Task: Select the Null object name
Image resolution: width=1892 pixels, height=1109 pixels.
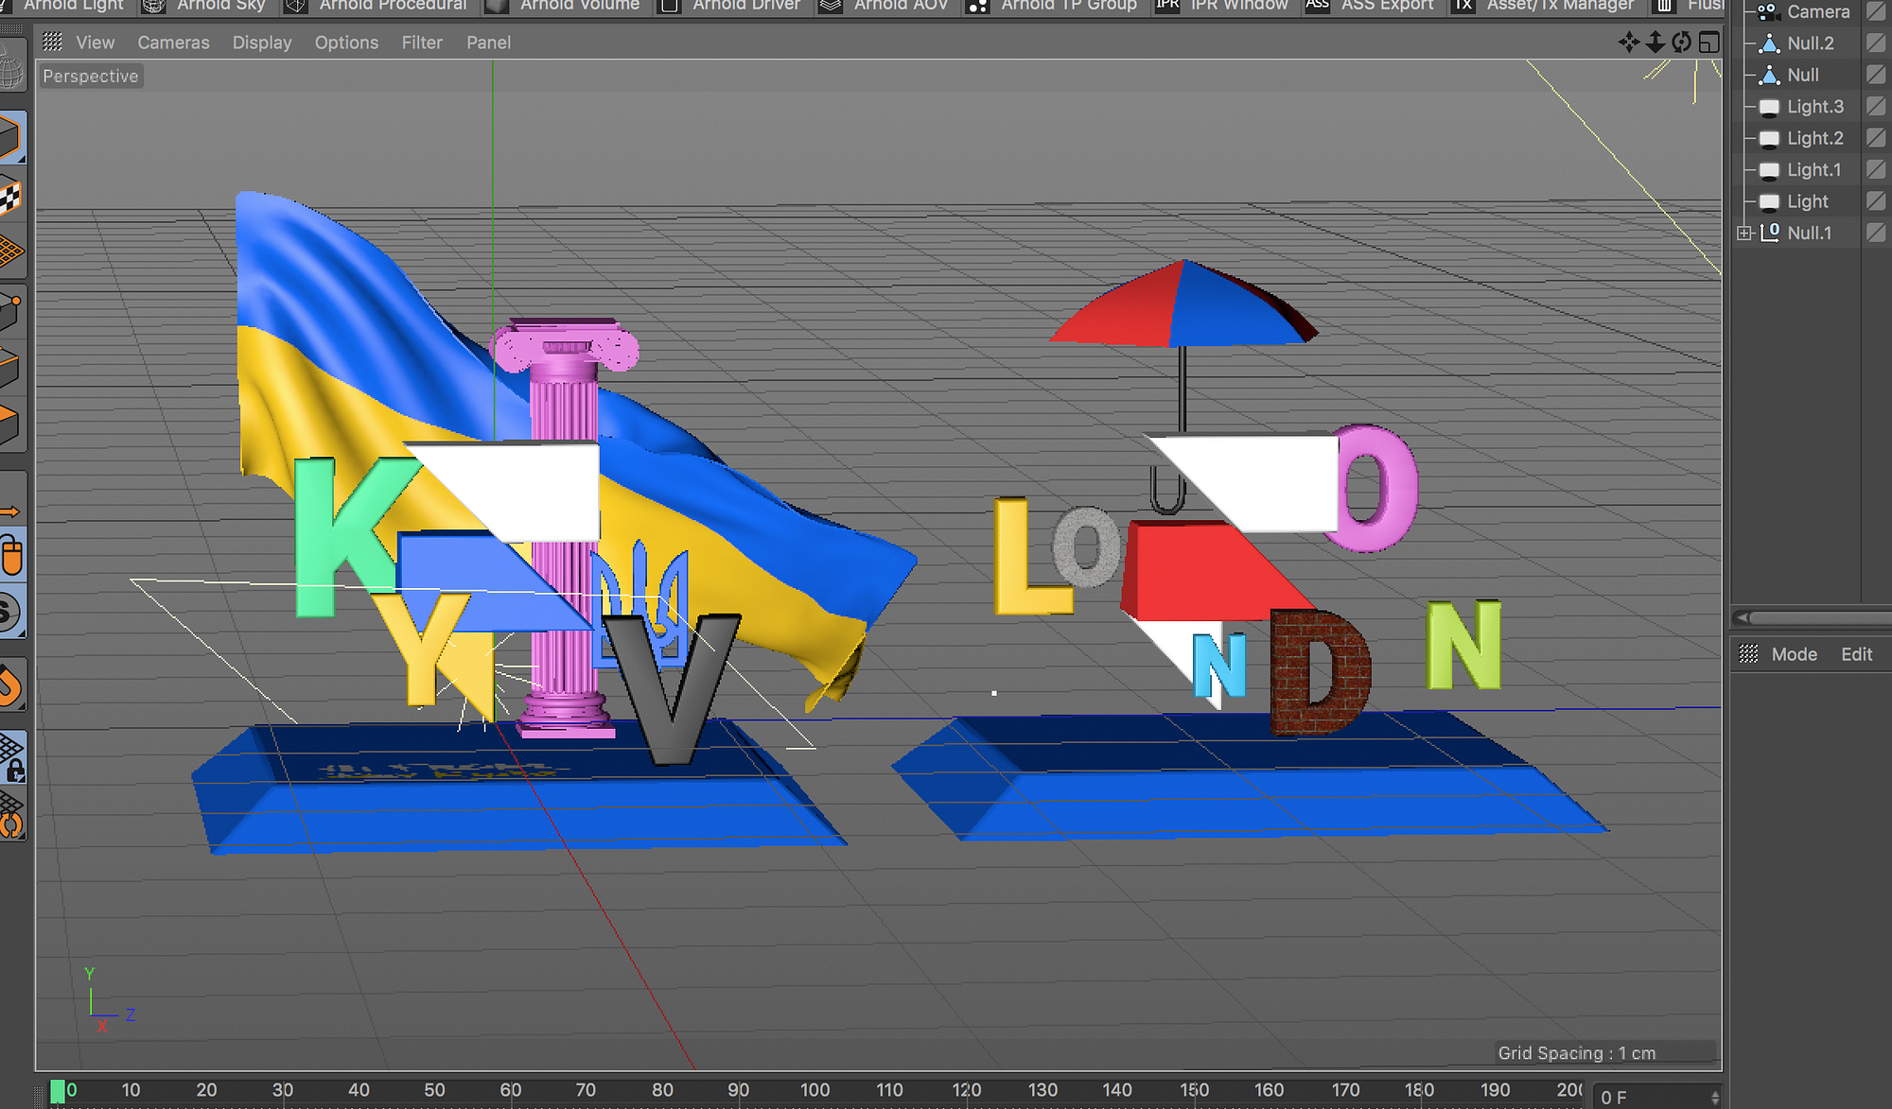Action: [1802, 75]
